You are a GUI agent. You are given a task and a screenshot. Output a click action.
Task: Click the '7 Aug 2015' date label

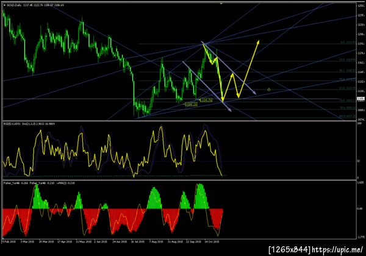coord(156,242)
